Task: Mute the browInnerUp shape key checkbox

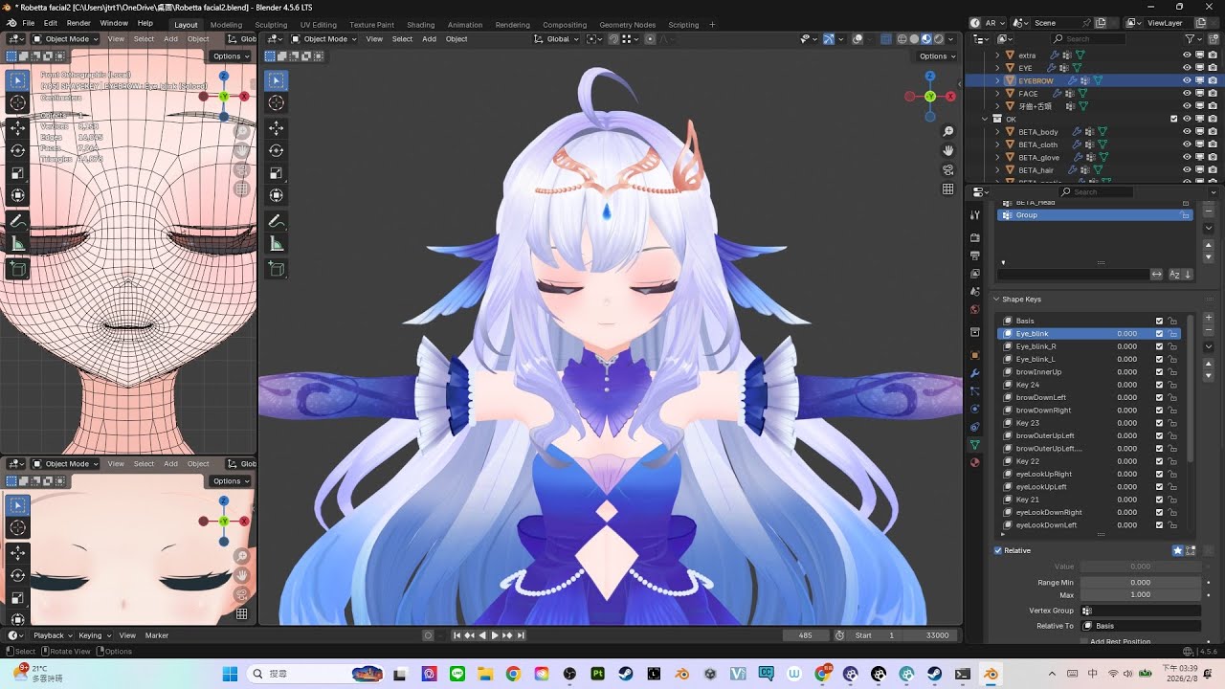Action: click(x=1160, y=372)
